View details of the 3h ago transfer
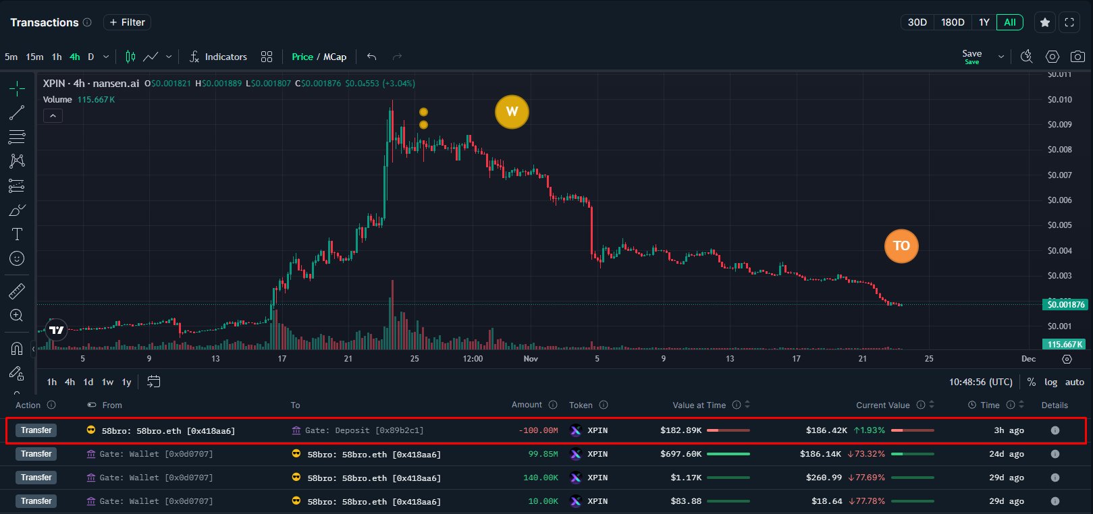The height and width of the screenshot is (514, 1093). tap(1055, 430)
